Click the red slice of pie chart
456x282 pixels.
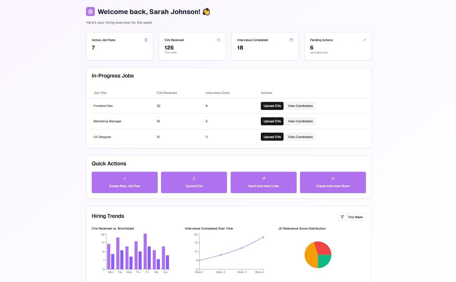coord(322,248)
